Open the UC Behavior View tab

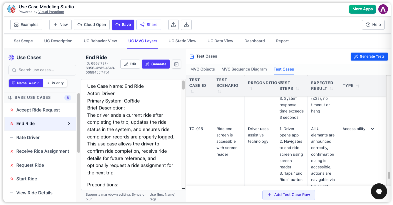tap(100, 41)
